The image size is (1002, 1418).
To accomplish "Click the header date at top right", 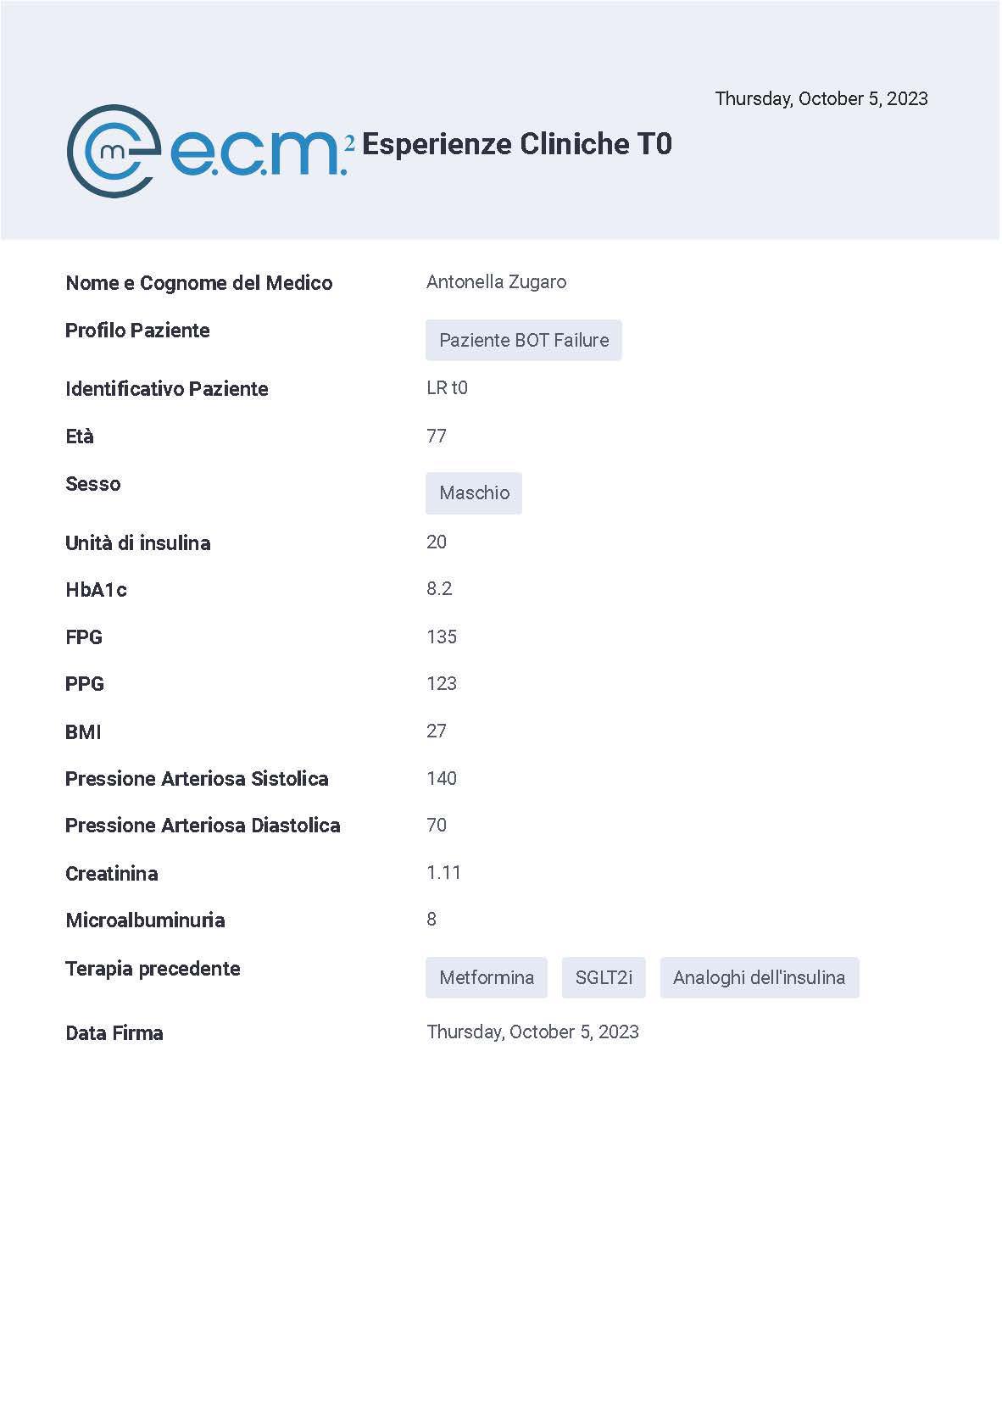I will [821, 98].
